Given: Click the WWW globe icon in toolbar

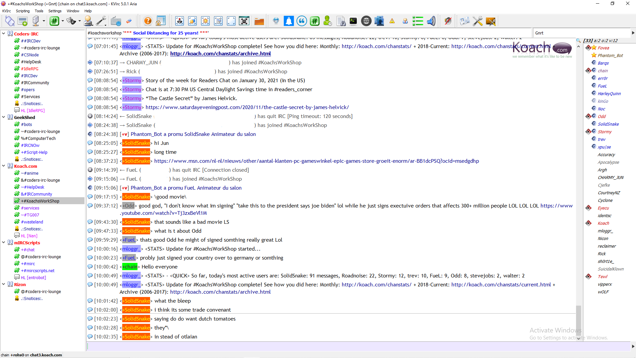Looking at the screenshot, I should (366, 21).
